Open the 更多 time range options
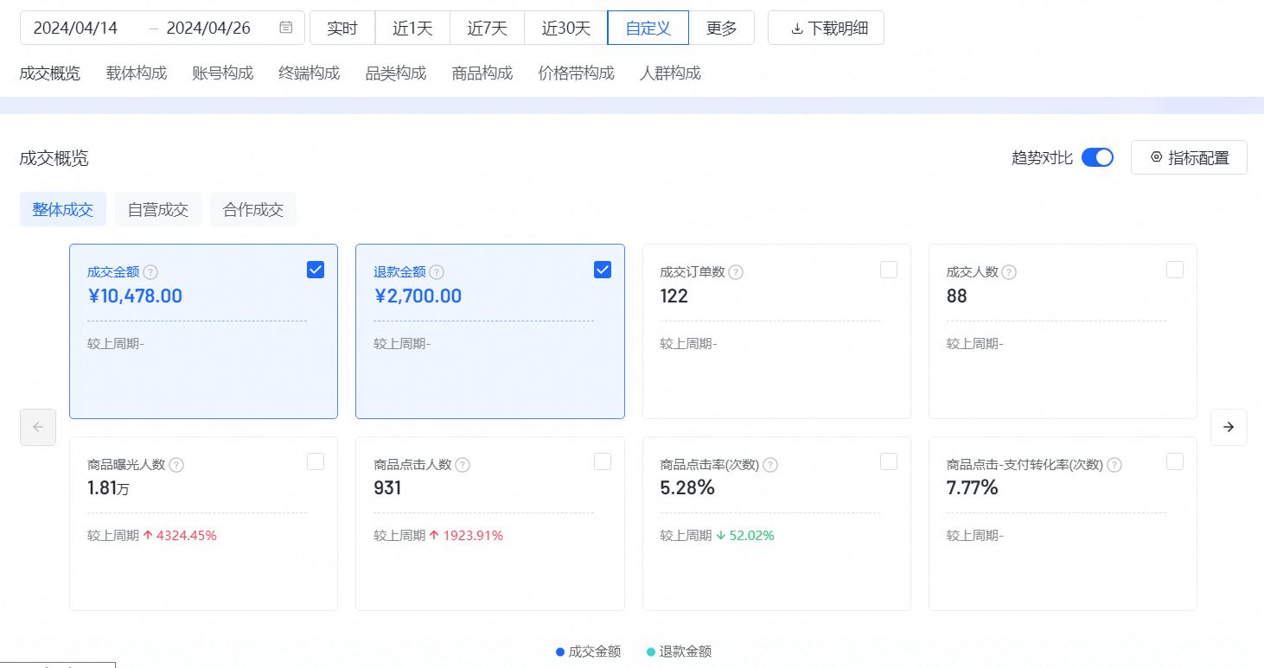Screen dimensions: 1264x668 pyautogui.click(x=722, y=28)
